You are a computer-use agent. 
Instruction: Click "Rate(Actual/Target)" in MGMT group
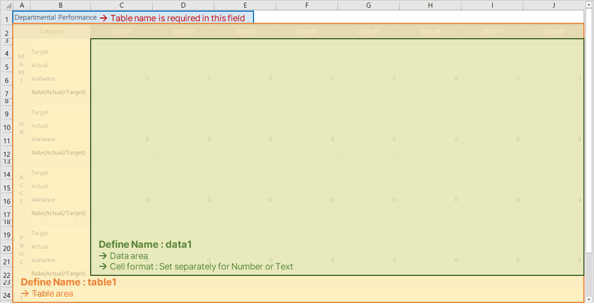click(x=58, y=92)
